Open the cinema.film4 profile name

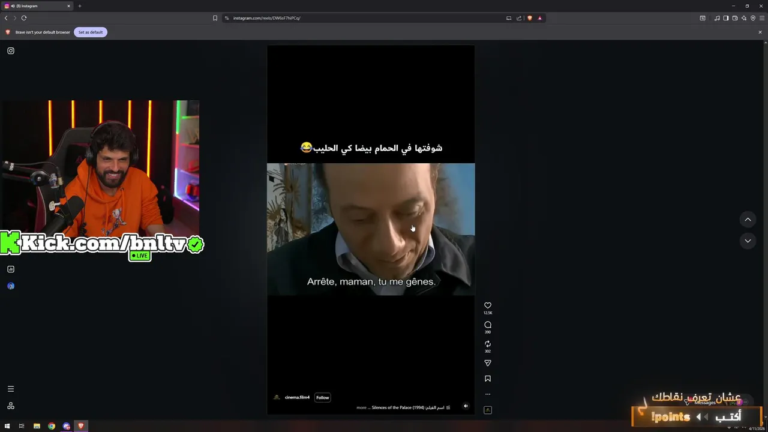tap(297, 397)
